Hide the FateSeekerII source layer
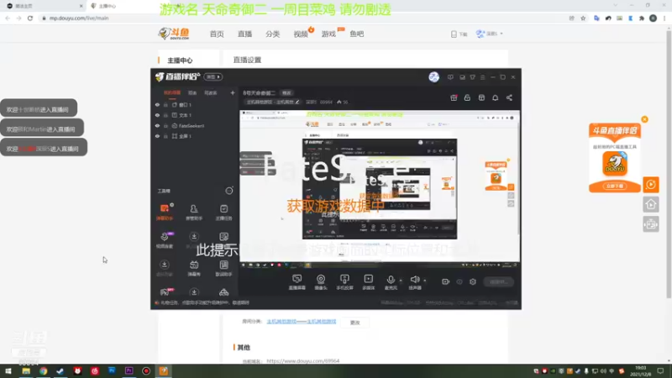Screen dimensions: 672x378 (x=157, y=125)
